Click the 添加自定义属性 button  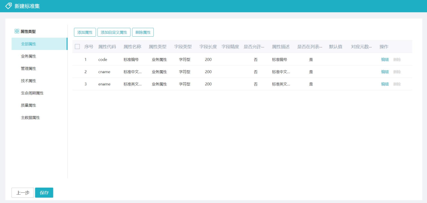click(114, 32)
